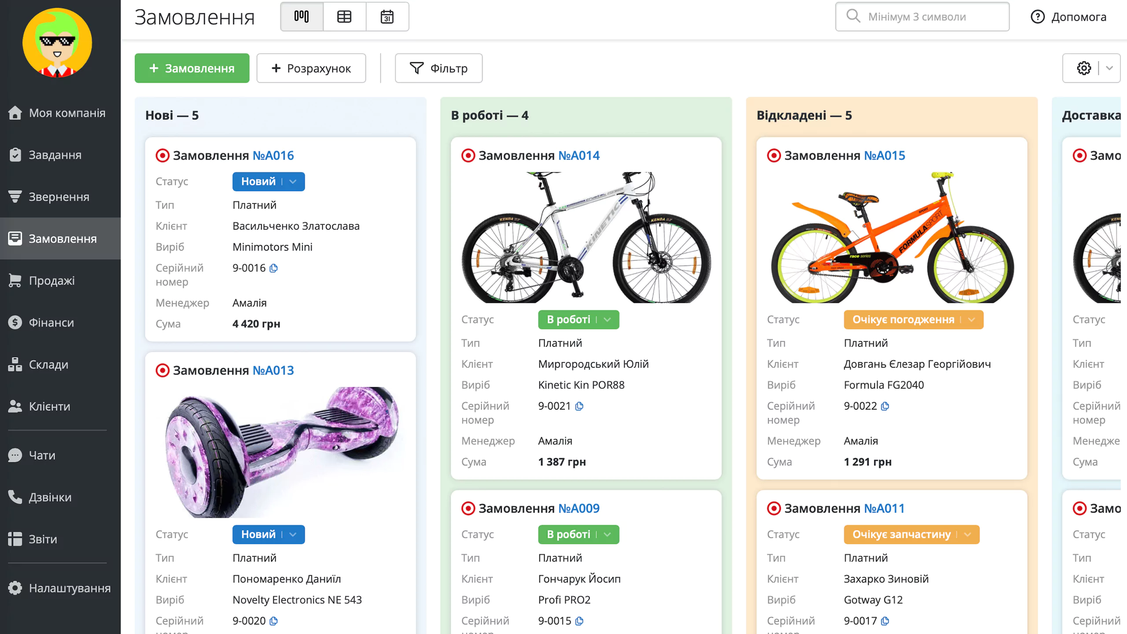The height and width of the screenshot is (634, 1127).
Task: Copy serial number 9-0016
Action: click(x=274, y=268)
